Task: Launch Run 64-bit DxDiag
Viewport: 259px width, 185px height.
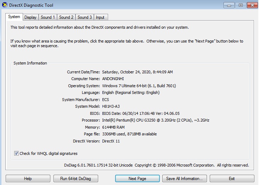Action: click(x=76, y=179)
